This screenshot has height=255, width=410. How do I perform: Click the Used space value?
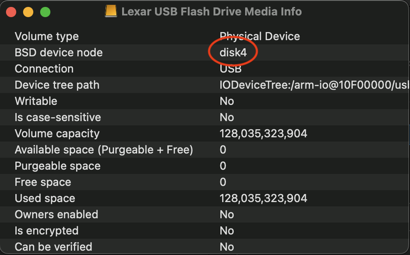coord(263,198)
